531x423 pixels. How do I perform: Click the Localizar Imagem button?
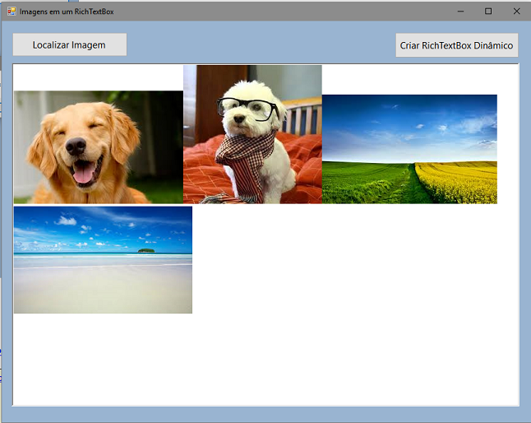pos(70,44)
